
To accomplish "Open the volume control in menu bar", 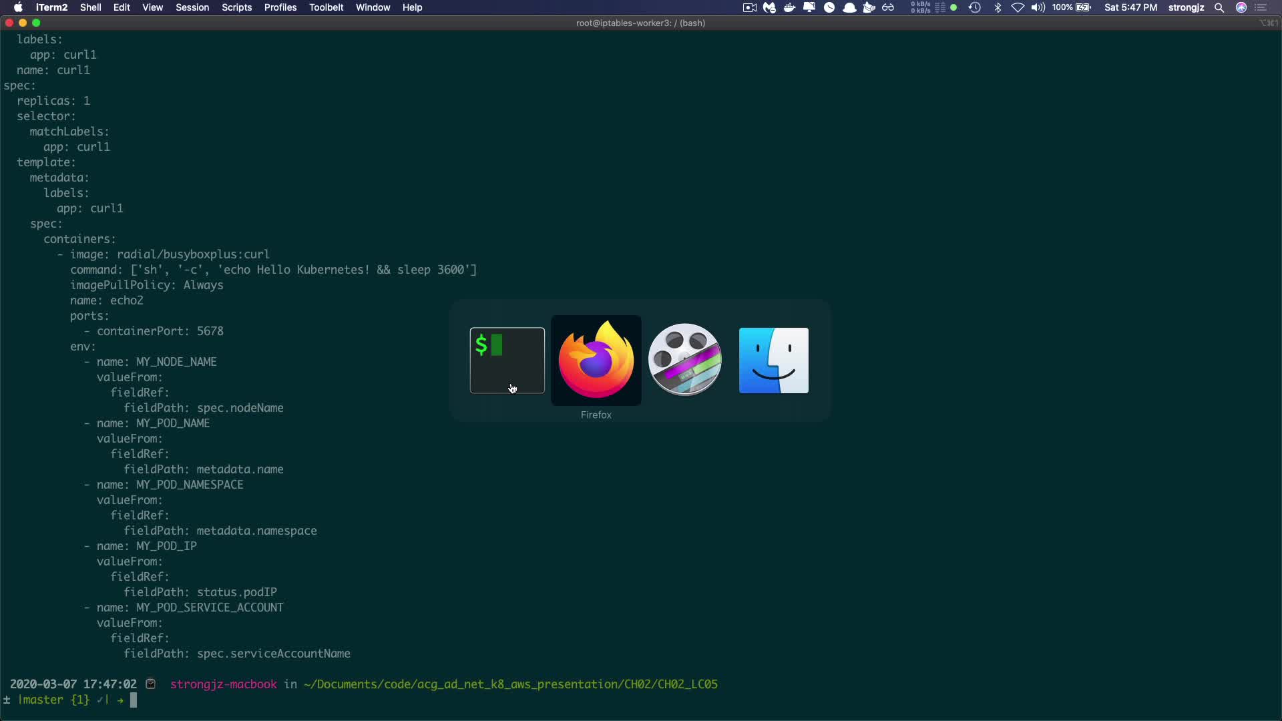I will [1038, 7].
